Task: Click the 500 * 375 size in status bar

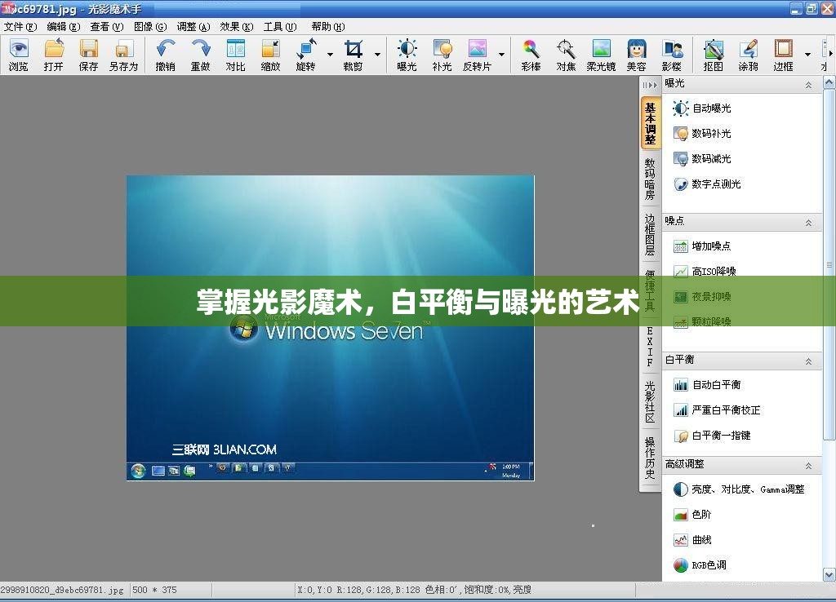Action: (x=154, y=590)
